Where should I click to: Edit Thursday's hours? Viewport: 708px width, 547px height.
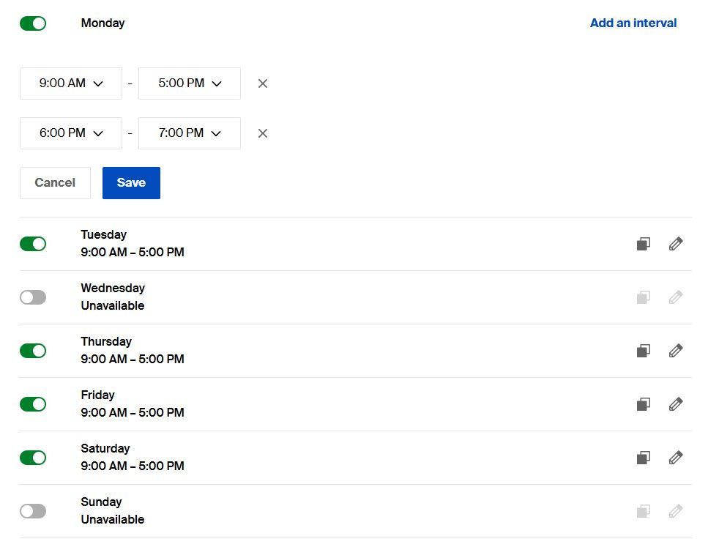(x=675, y=350)
